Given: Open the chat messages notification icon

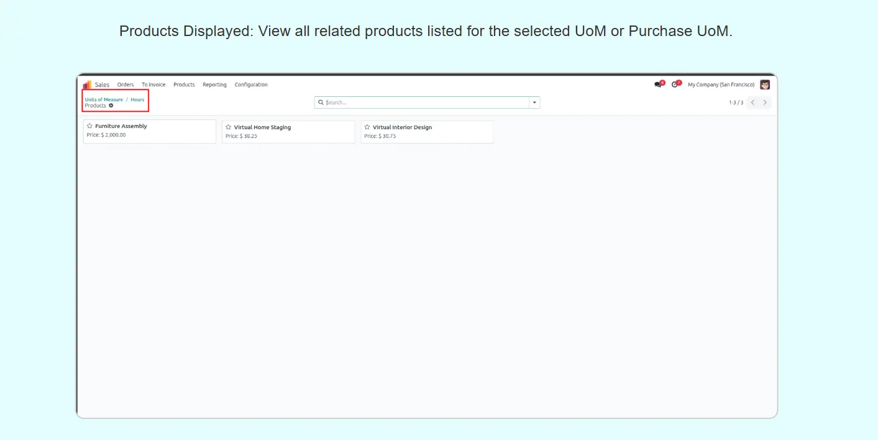Looking at the screenshot, I should [x=658, y=85].
